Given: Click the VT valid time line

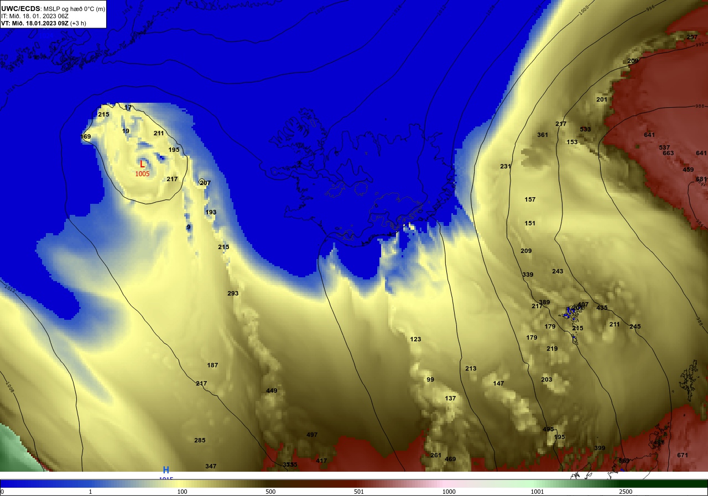Looking at the screenshot, I should (x=43, y=23).
